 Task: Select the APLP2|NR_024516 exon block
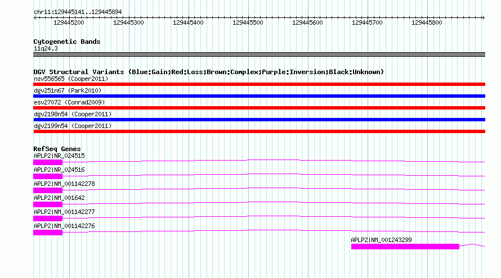coord(48,176)
